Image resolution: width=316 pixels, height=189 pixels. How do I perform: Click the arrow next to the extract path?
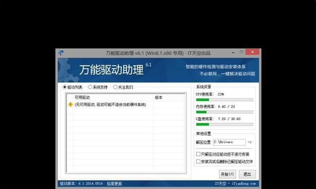(250, 142)
